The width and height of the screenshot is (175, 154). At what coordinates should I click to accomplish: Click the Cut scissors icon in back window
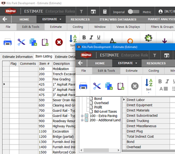(x=21, y=42)
